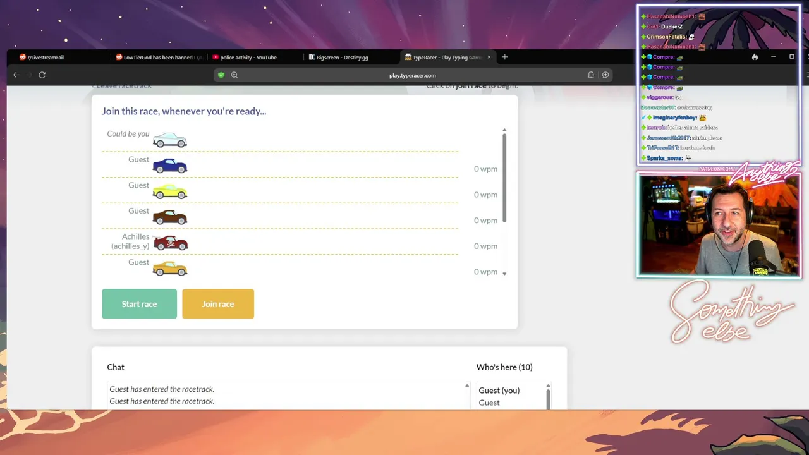
Task: Click the blue Guest car
Action: coord(170,166)
